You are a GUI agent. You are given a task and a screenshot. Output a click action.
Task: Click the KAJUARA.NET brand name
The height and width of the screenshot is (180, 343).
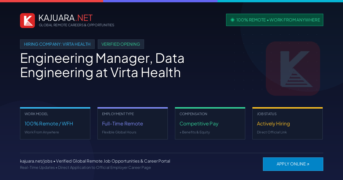[x=65, y=18]
